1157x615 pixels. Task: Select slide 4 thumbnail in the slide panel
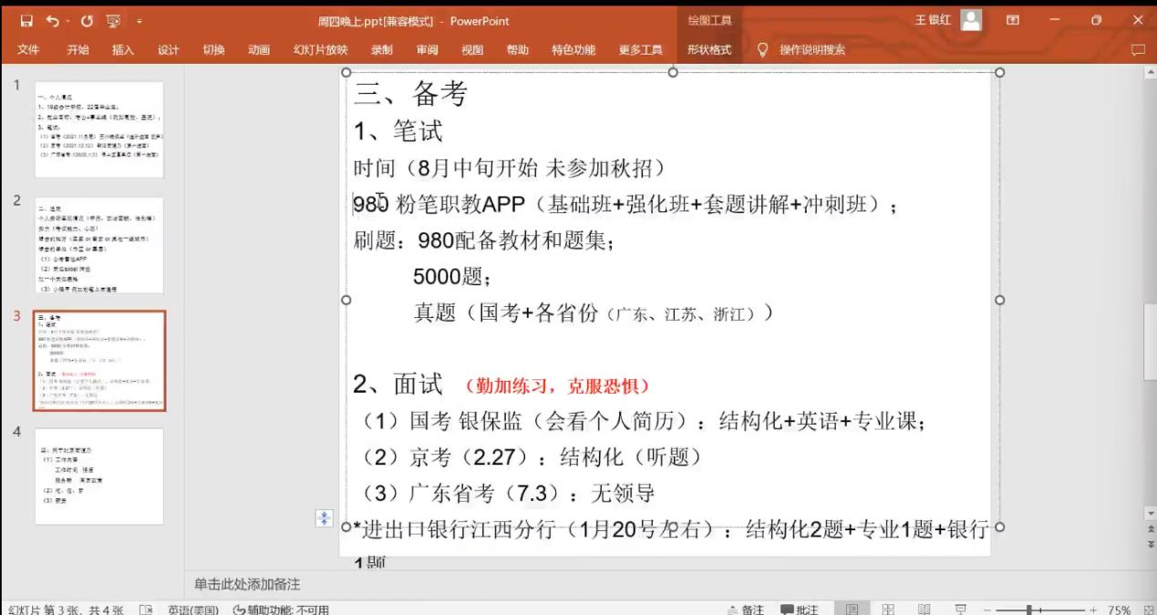click(99, 476)
